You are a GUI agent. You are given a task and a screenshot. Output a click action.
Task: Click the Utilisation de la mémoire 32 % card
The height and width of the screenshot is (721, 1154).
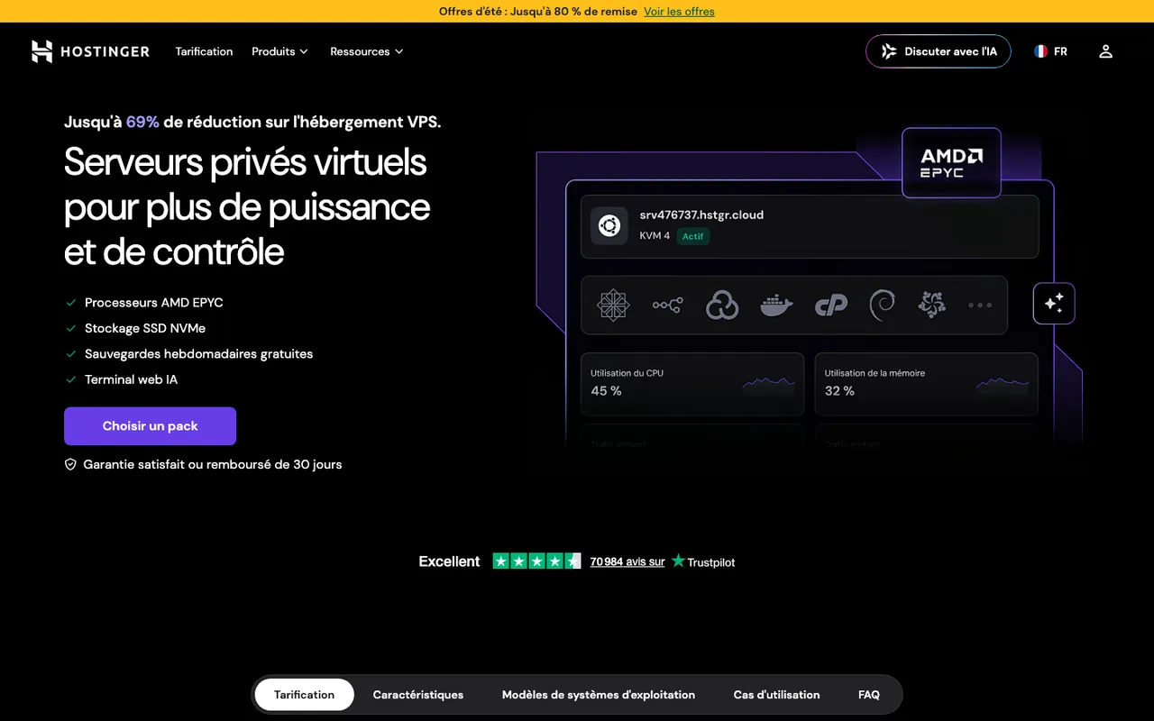click(x=927, y=384)
